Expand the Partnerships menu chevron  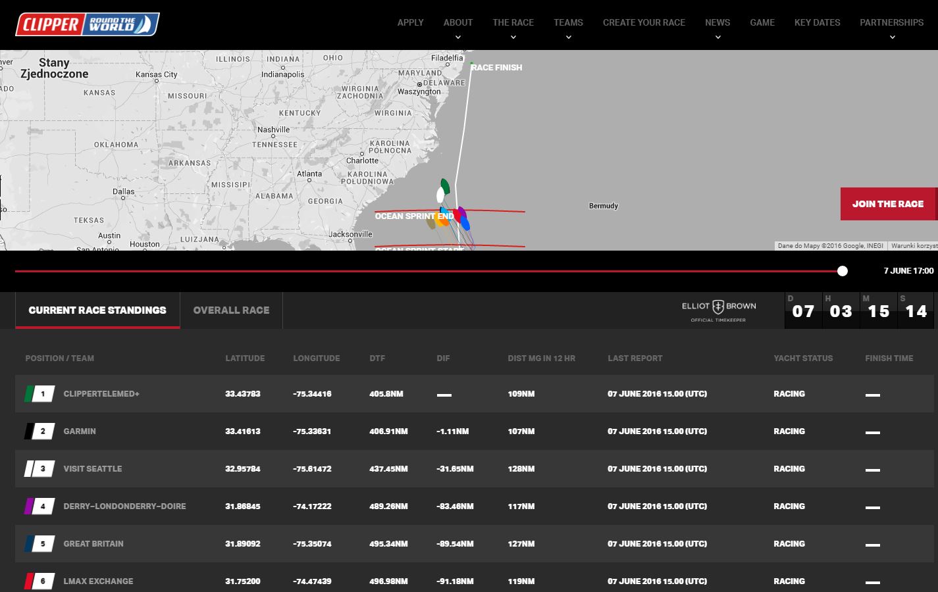pyautogui.click(x=892, y=37)
